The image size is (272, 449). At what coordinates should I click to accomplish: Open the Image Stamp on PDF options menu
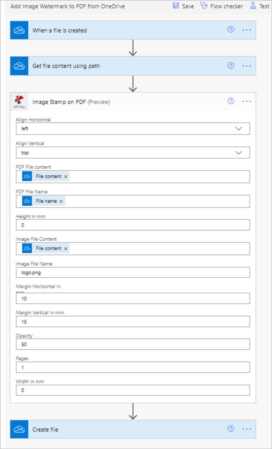(x=247, y=101)
